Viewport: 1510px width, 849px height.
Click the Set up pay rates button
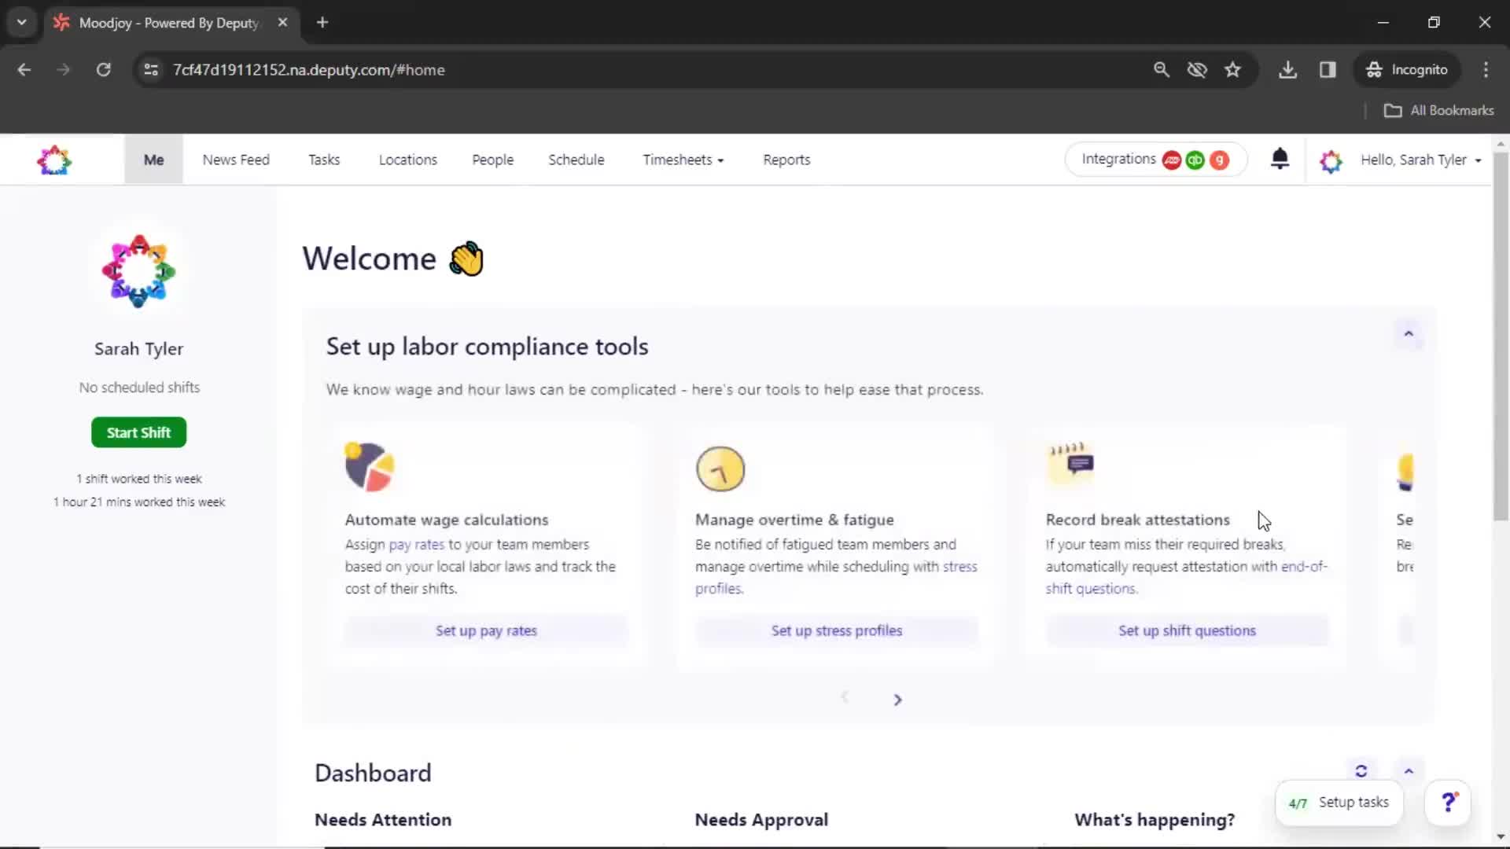click(486, 630)
